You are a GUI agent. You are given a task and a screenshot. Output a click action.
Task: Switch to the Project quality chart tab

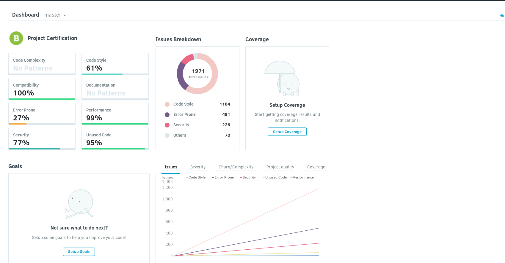[x=280, y=167]
